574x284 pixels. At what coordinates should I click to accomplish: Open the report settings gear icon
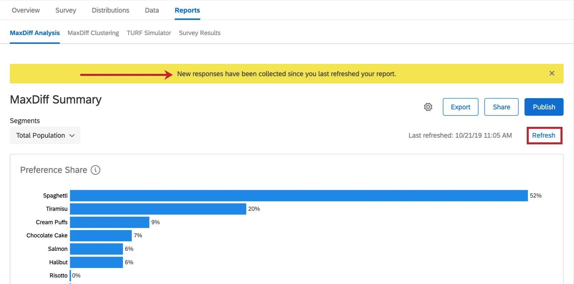coord(428,107)
